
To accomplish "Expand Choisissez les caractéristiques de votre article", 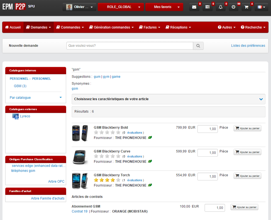I will (169, 99).
